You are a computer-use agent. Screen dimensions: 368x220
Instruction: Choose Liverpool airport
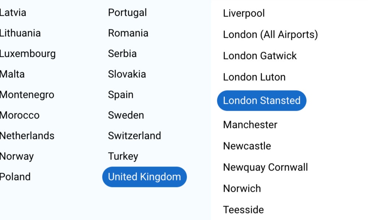(x=244, y=13)
